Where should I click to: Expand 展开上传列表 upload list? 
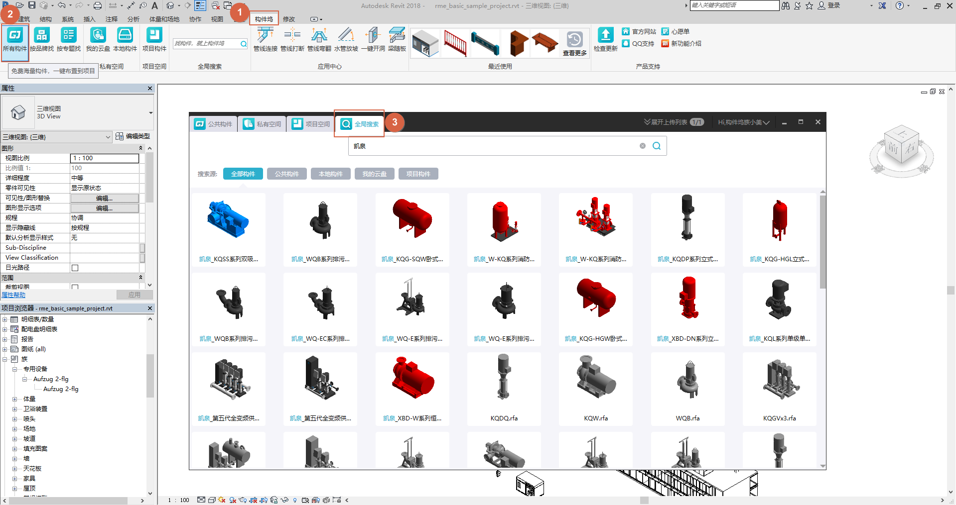[x=674, y=122]
